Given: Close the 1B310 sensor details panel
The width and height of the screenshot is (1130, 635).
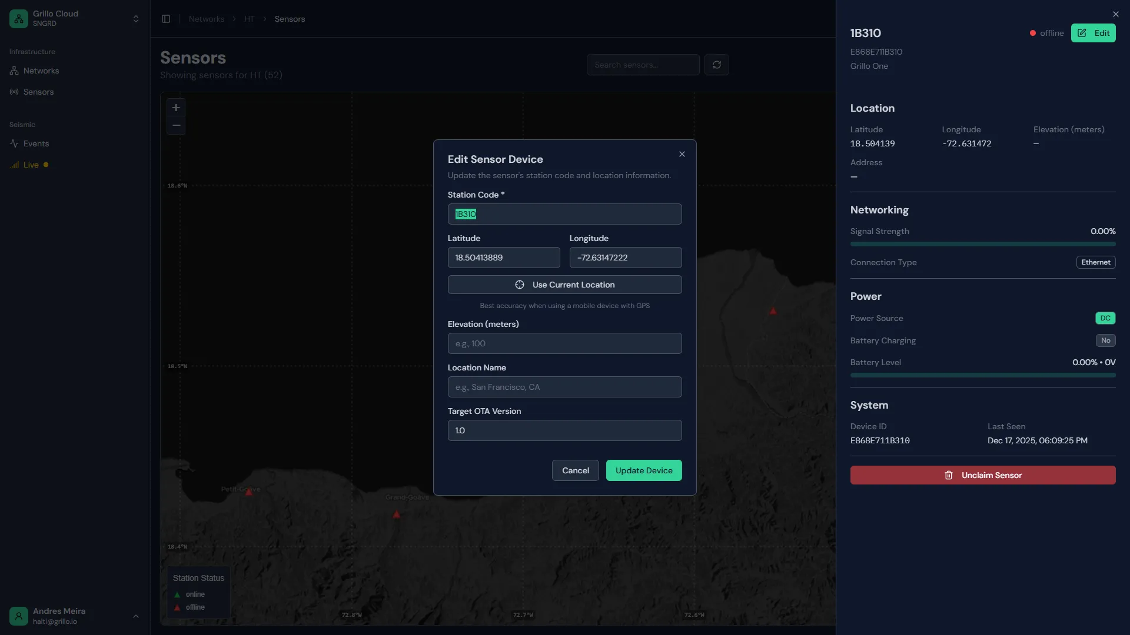Looking at the screenshot, I should tap(1115, 14).
